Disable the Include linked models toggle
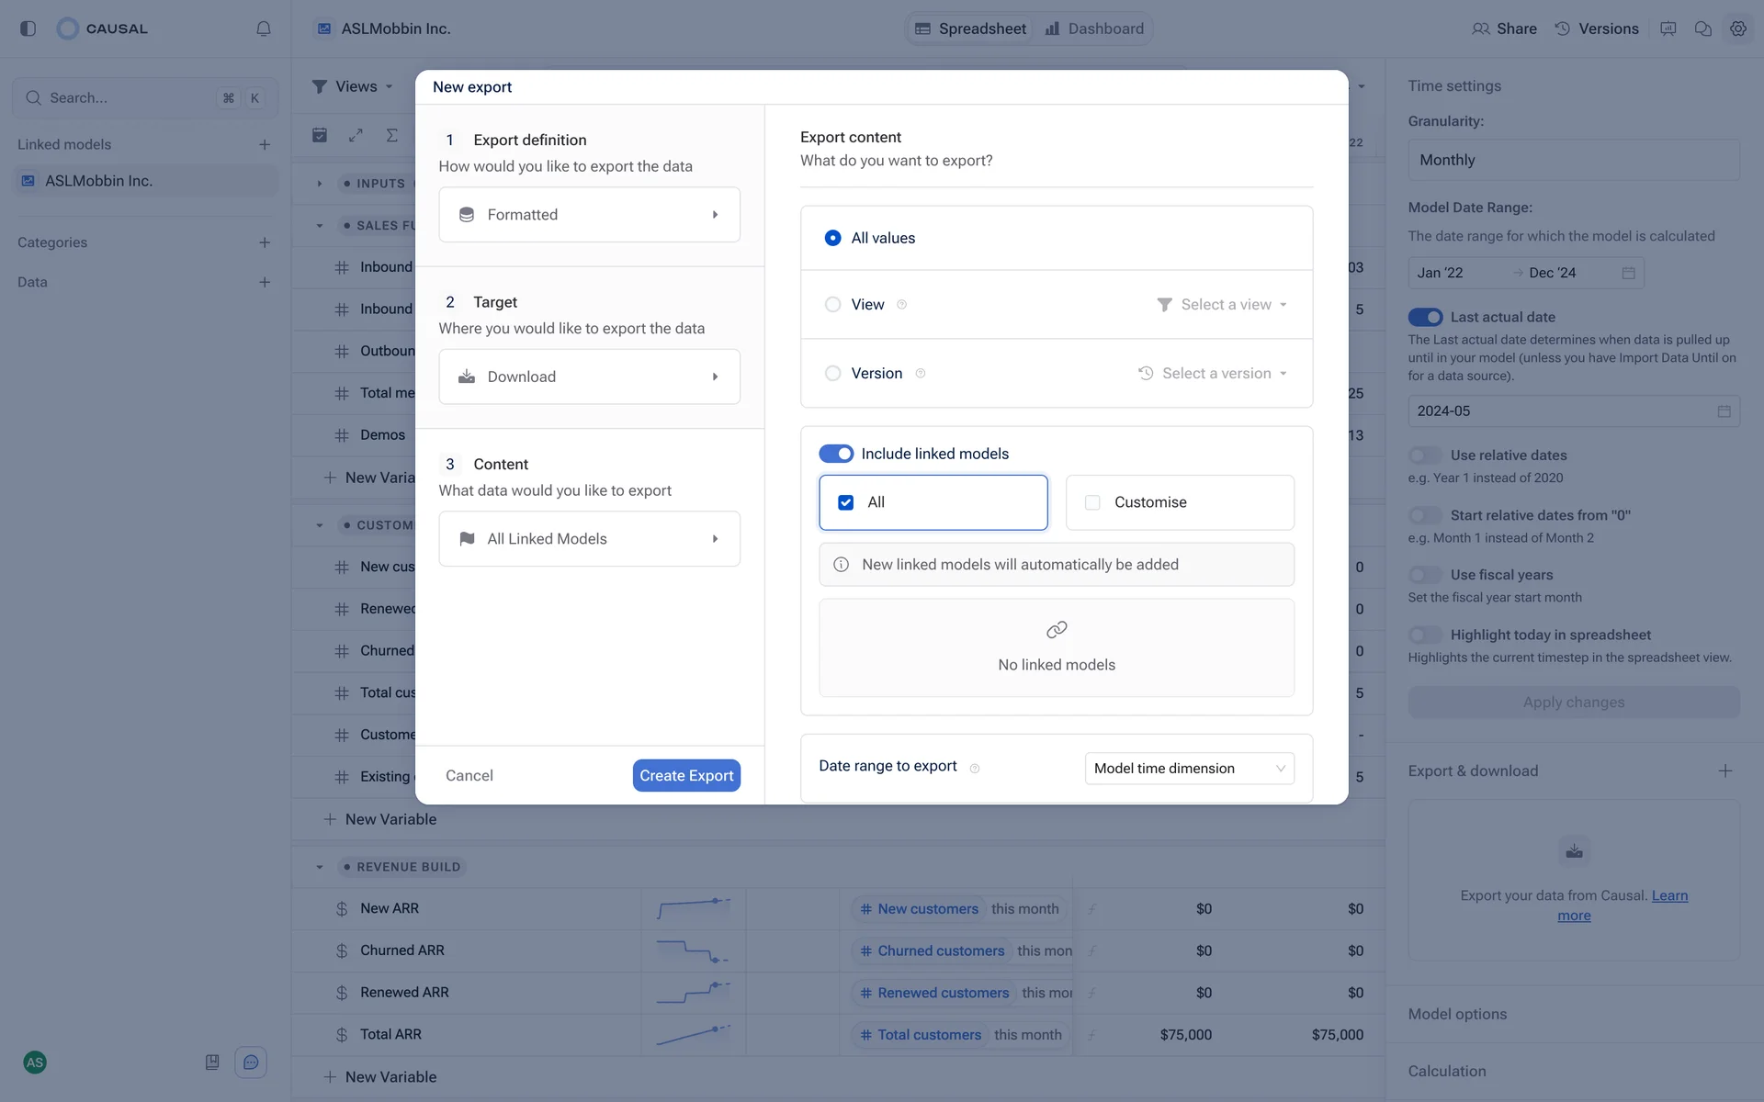The width and height of the screenshot is (1764, 1102). (836, 454)
